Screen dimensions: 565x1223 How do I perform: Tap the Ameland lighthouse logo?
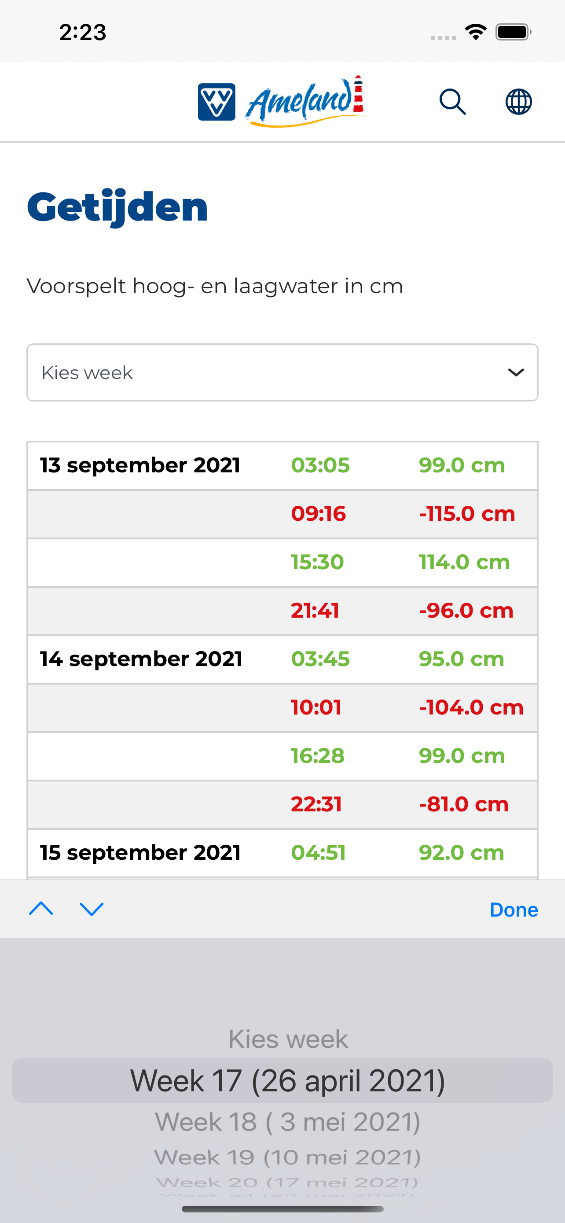(x=305, y=101)
